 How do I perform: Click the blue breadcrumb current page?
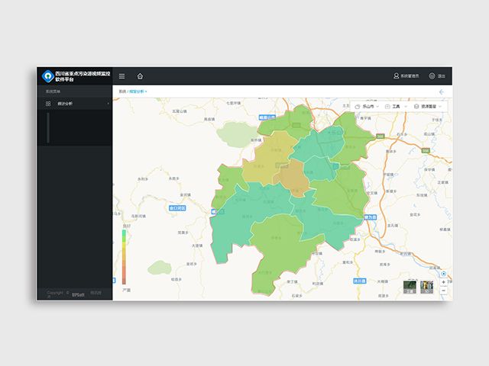pos(137,91)
